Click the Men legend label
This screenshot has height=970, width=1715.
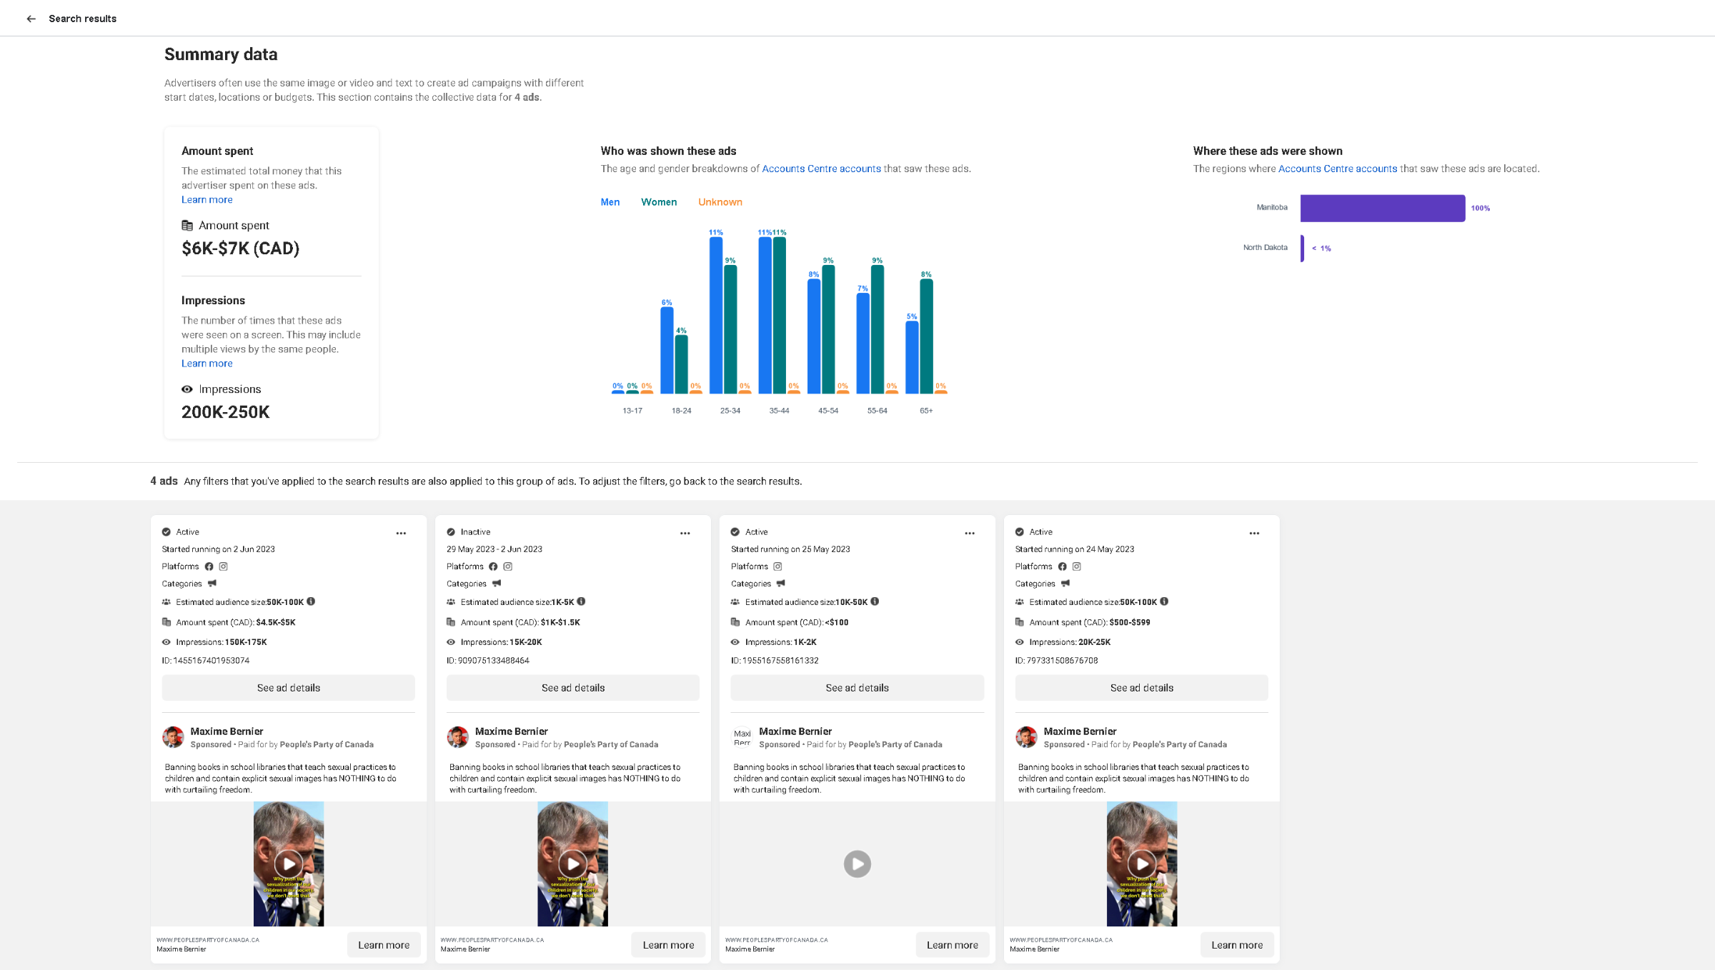(x=610, y=202)
